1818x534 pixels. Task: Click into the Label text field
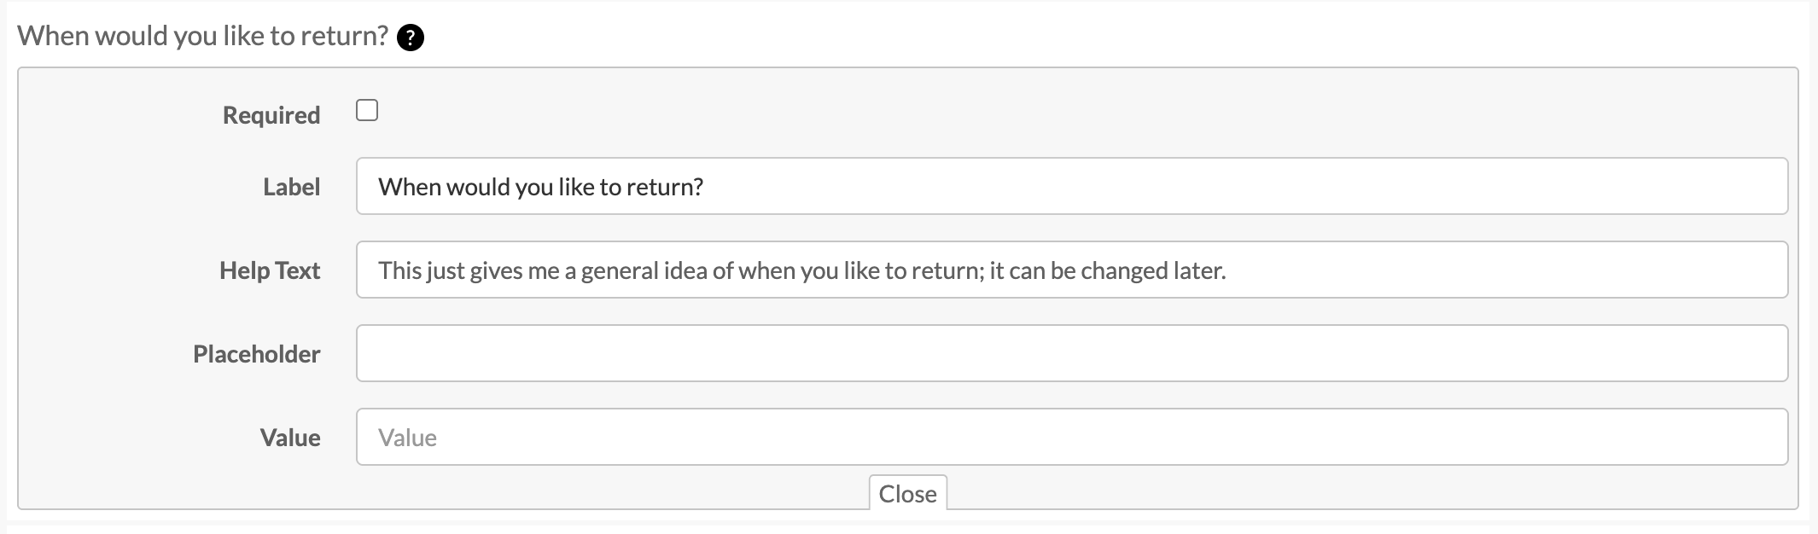[x=1071, y=186]
